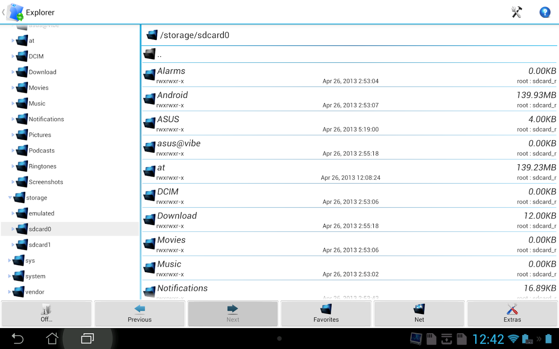Tap the Android home navigation icon
The height and width of the screenshot is (349, 559).
click(x=52, y=339)
